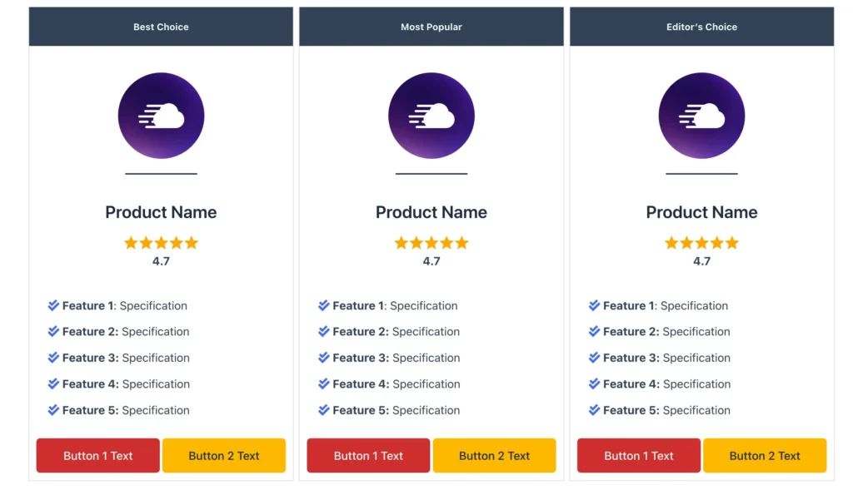This screenshot has height=490, width=853.
Task: Click the checkmark icon beside Feature 3 in Most Popular
Action: click(x=323, y=358)
